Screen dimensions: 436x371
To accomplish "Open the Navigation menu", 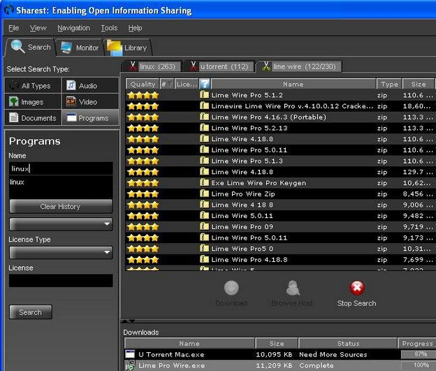I will point(73,28).
